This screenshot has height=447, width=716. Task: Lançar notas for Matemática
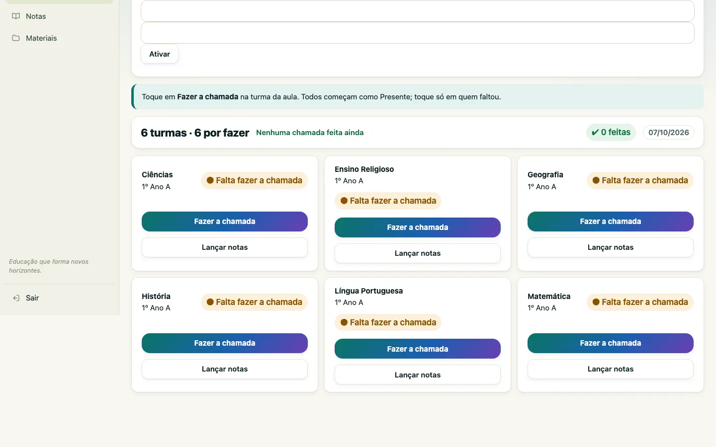[611, 369]
